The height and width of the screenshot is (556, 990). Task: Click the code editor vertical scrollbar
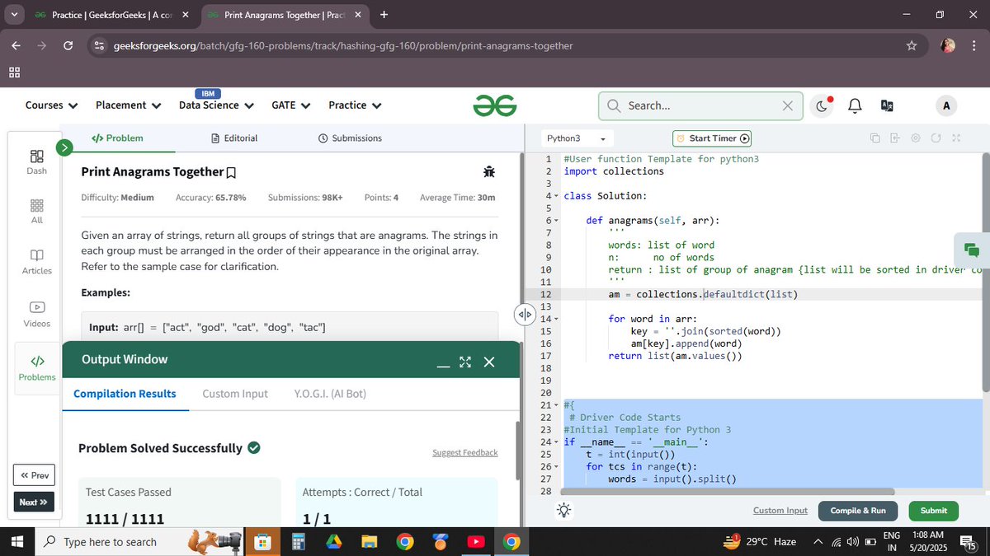[986, 272]
